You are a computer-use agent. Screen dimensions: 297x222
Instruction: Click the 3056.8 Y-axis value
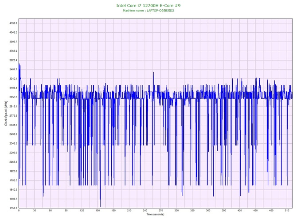[x=13, y=97]
